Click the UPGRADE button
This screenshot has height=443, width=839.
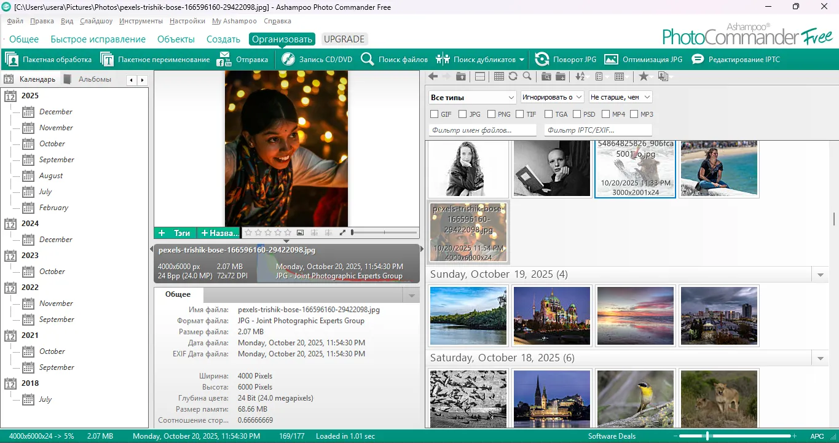344,38
